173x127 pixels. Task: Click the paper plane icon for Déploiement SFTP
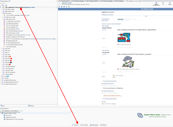click(4, 117)
